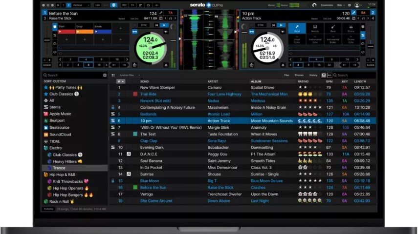This screenshot has width=418, height=234.
Task: Select the Bass stem pad
Action: pyautogui.click(x=333, y=28)
